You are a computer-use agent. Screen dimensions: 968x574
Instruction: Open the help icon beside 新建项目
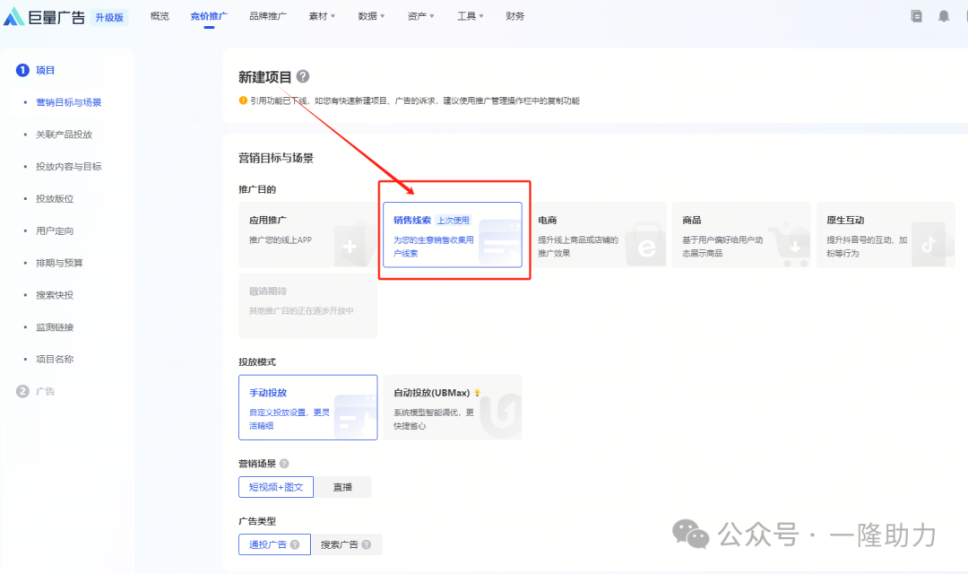click(x=303, y=76)
